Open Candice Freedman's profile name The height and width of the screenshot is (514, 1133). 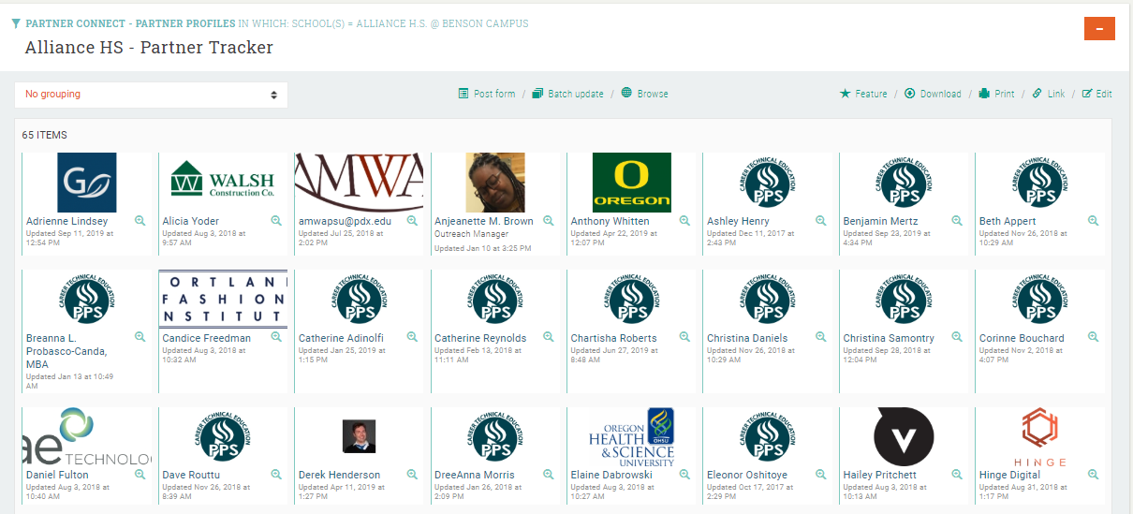pyautogui.click(x=207, y=338)
